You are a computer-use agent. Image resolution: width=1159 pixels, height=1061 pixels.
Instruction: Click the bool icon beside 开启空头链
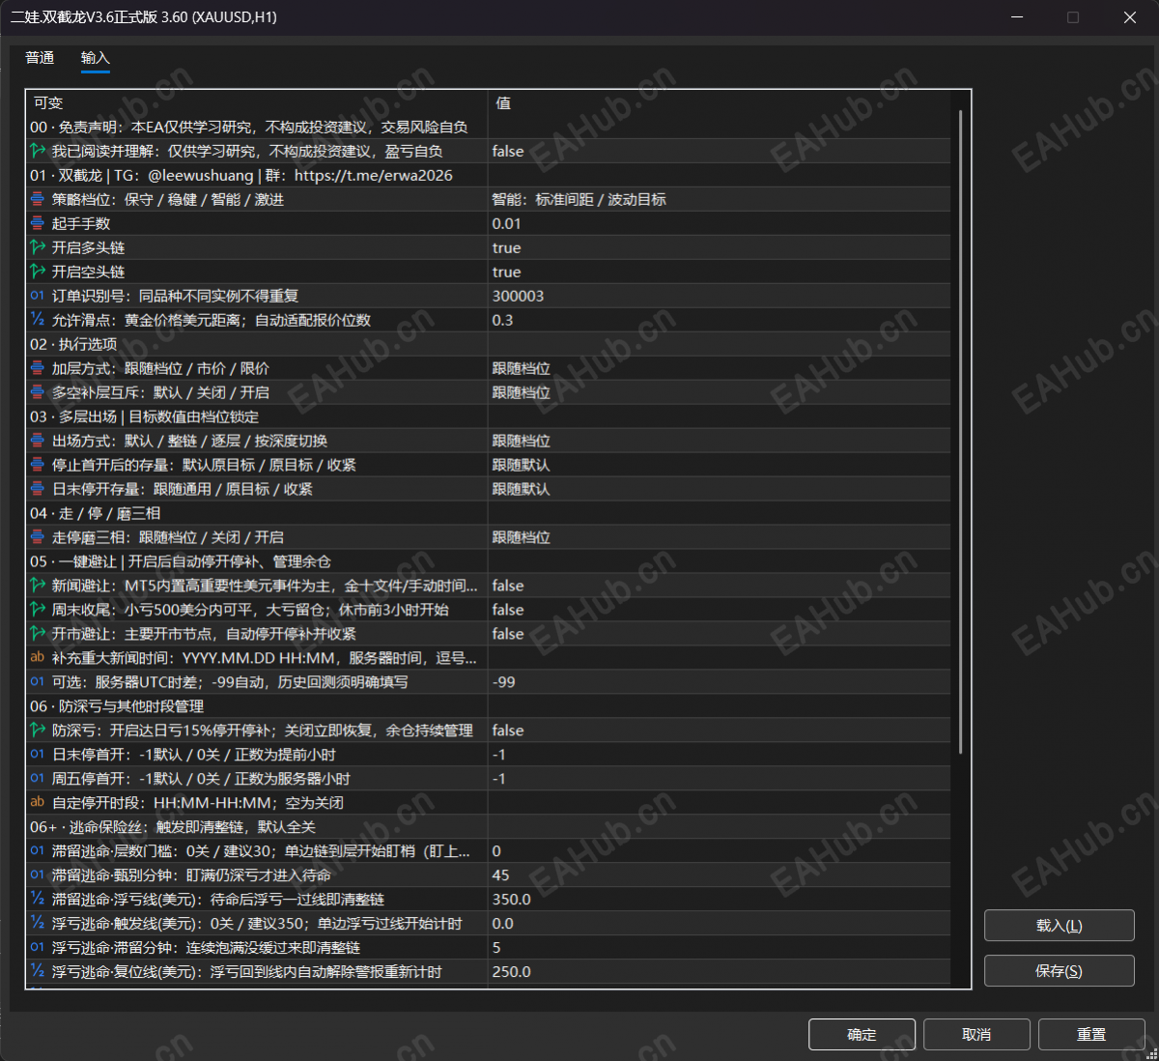tap(38, 272)
